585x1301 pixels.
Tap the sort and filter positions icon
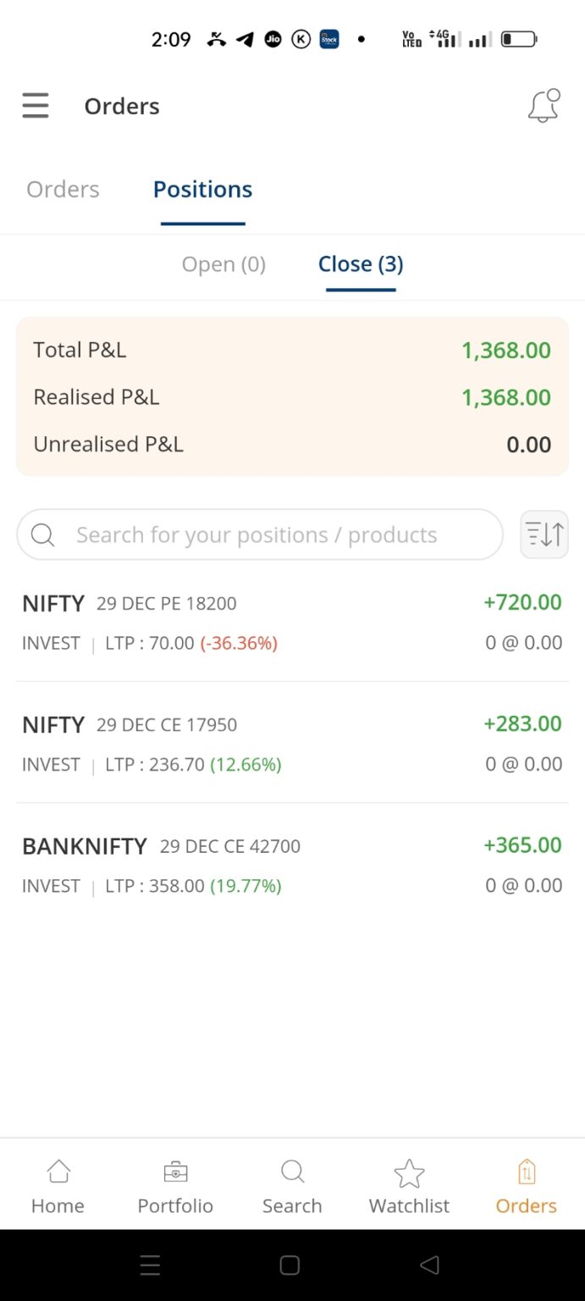pyautogui.click(x=544, y=534)
